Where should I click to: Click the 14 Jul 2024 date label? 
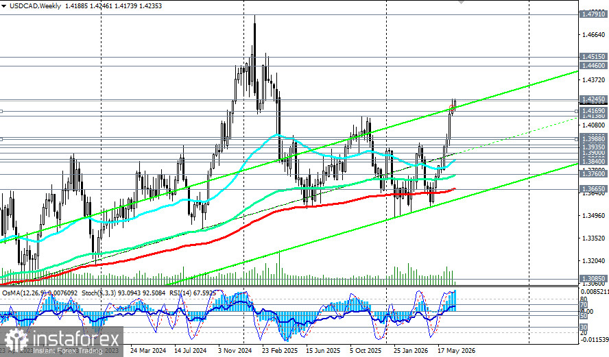(x=191, y=350)
